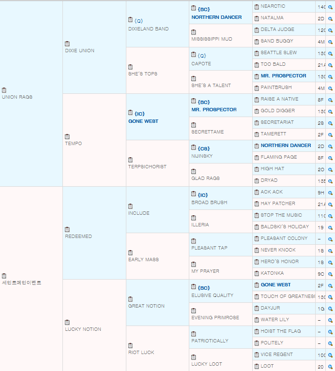
Task: Click magnifier search icon in DAYJUR row
Action: click(330, 309)
